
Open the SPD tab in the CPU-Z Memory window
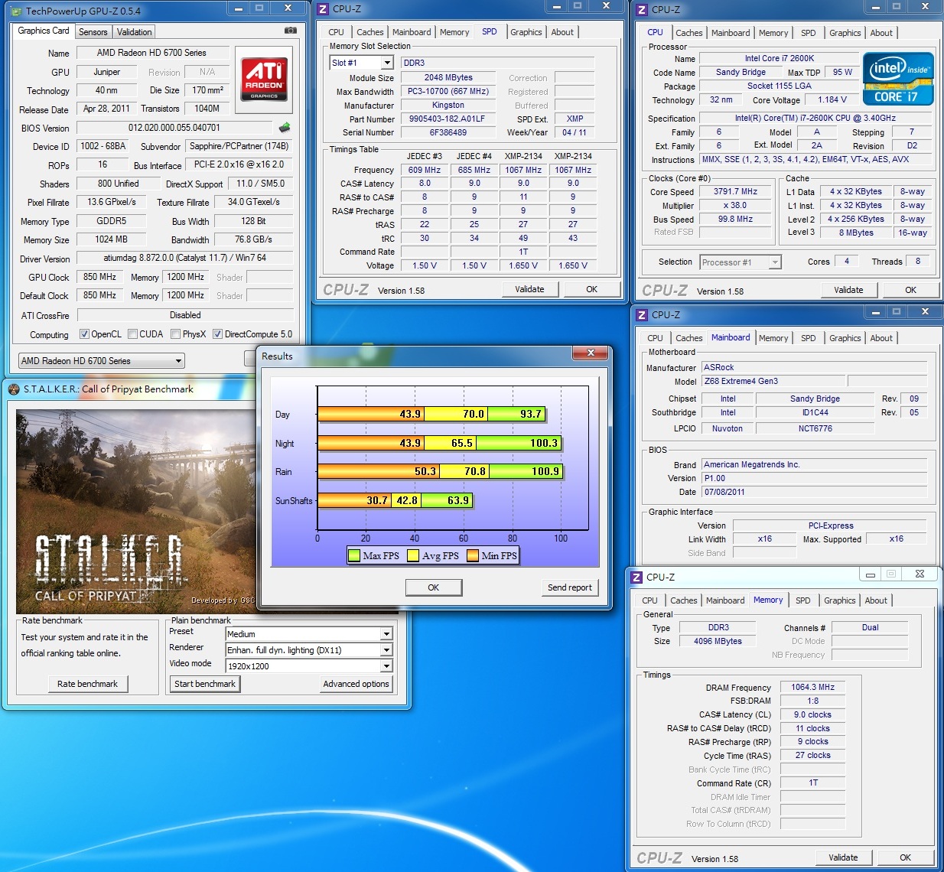tap(803, 600)
